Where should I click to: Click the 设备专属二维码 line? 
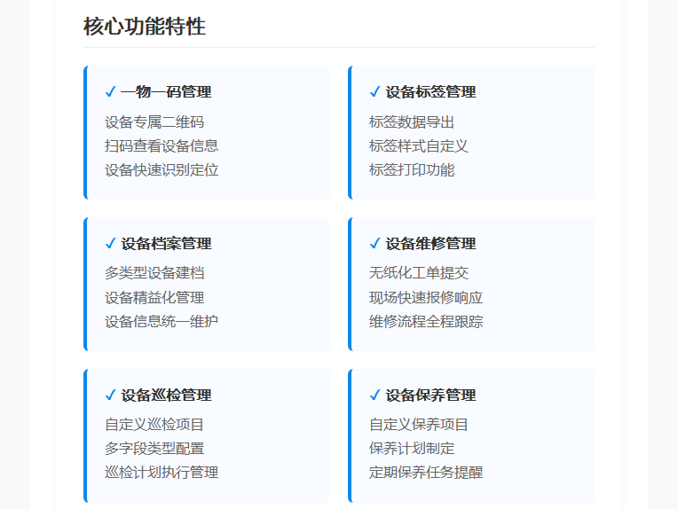[154, 121]
